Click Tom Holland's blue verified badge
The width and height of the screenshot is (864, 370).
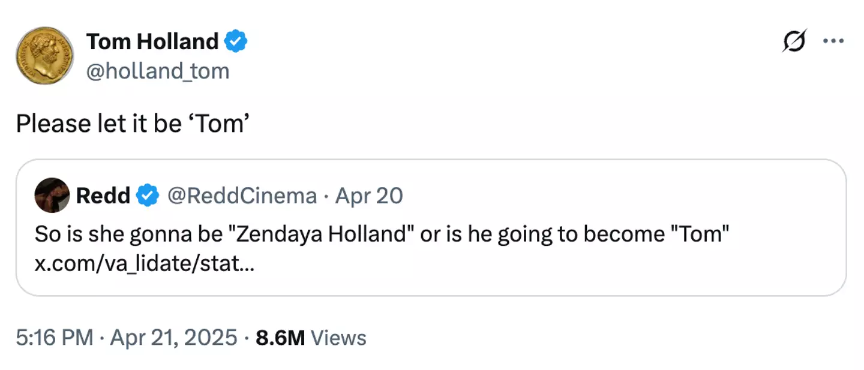236,41
